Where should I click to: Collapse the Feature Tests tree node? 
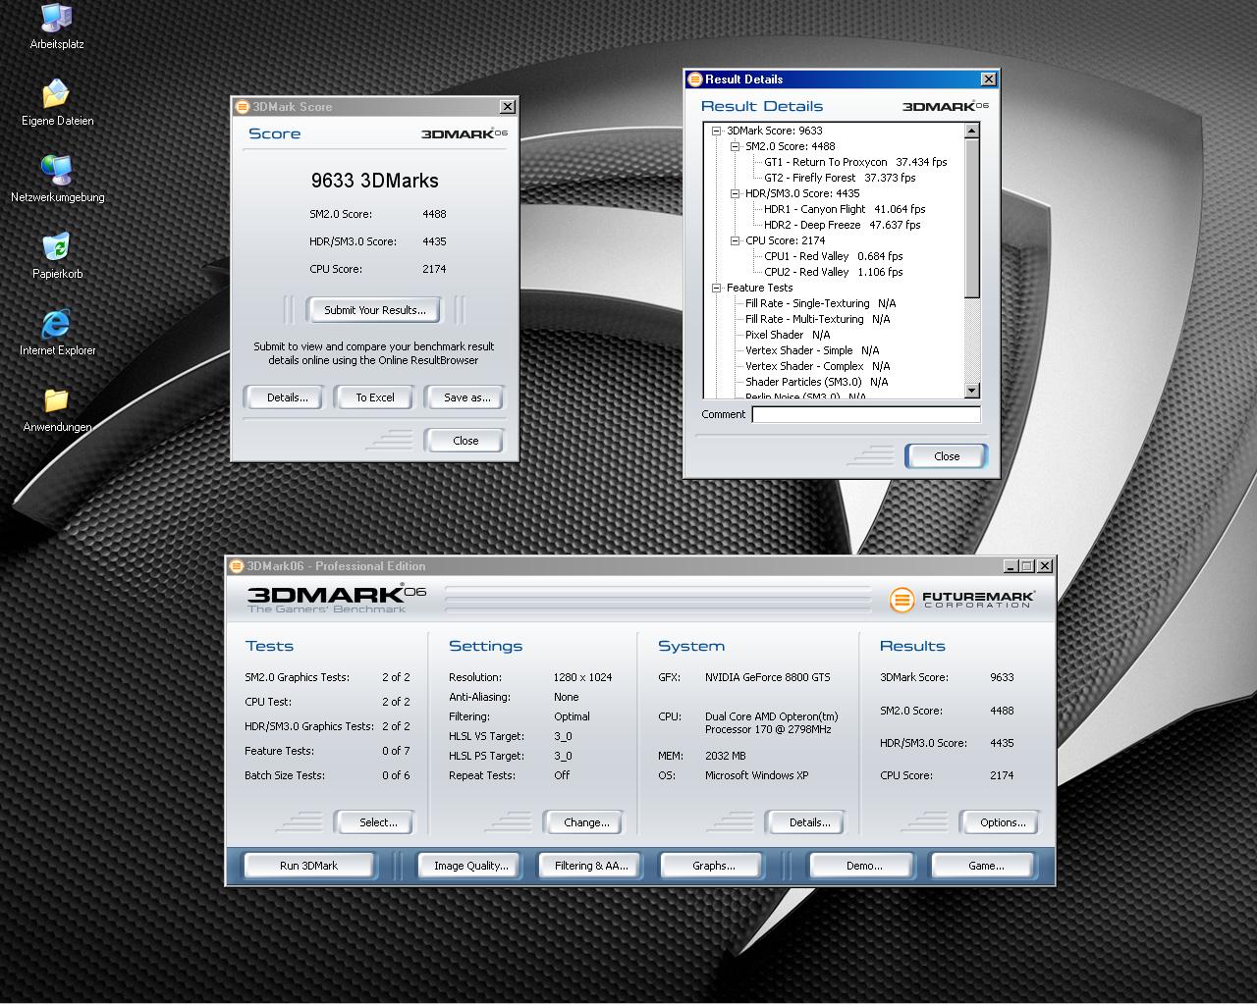717,288
